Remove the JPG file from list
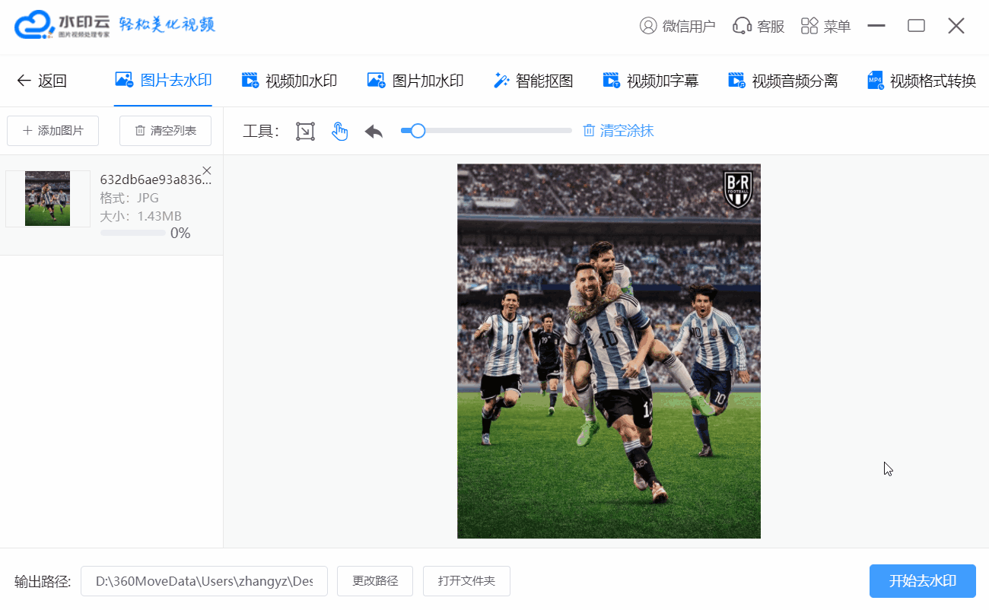989x610 pixels. point(207,170)
